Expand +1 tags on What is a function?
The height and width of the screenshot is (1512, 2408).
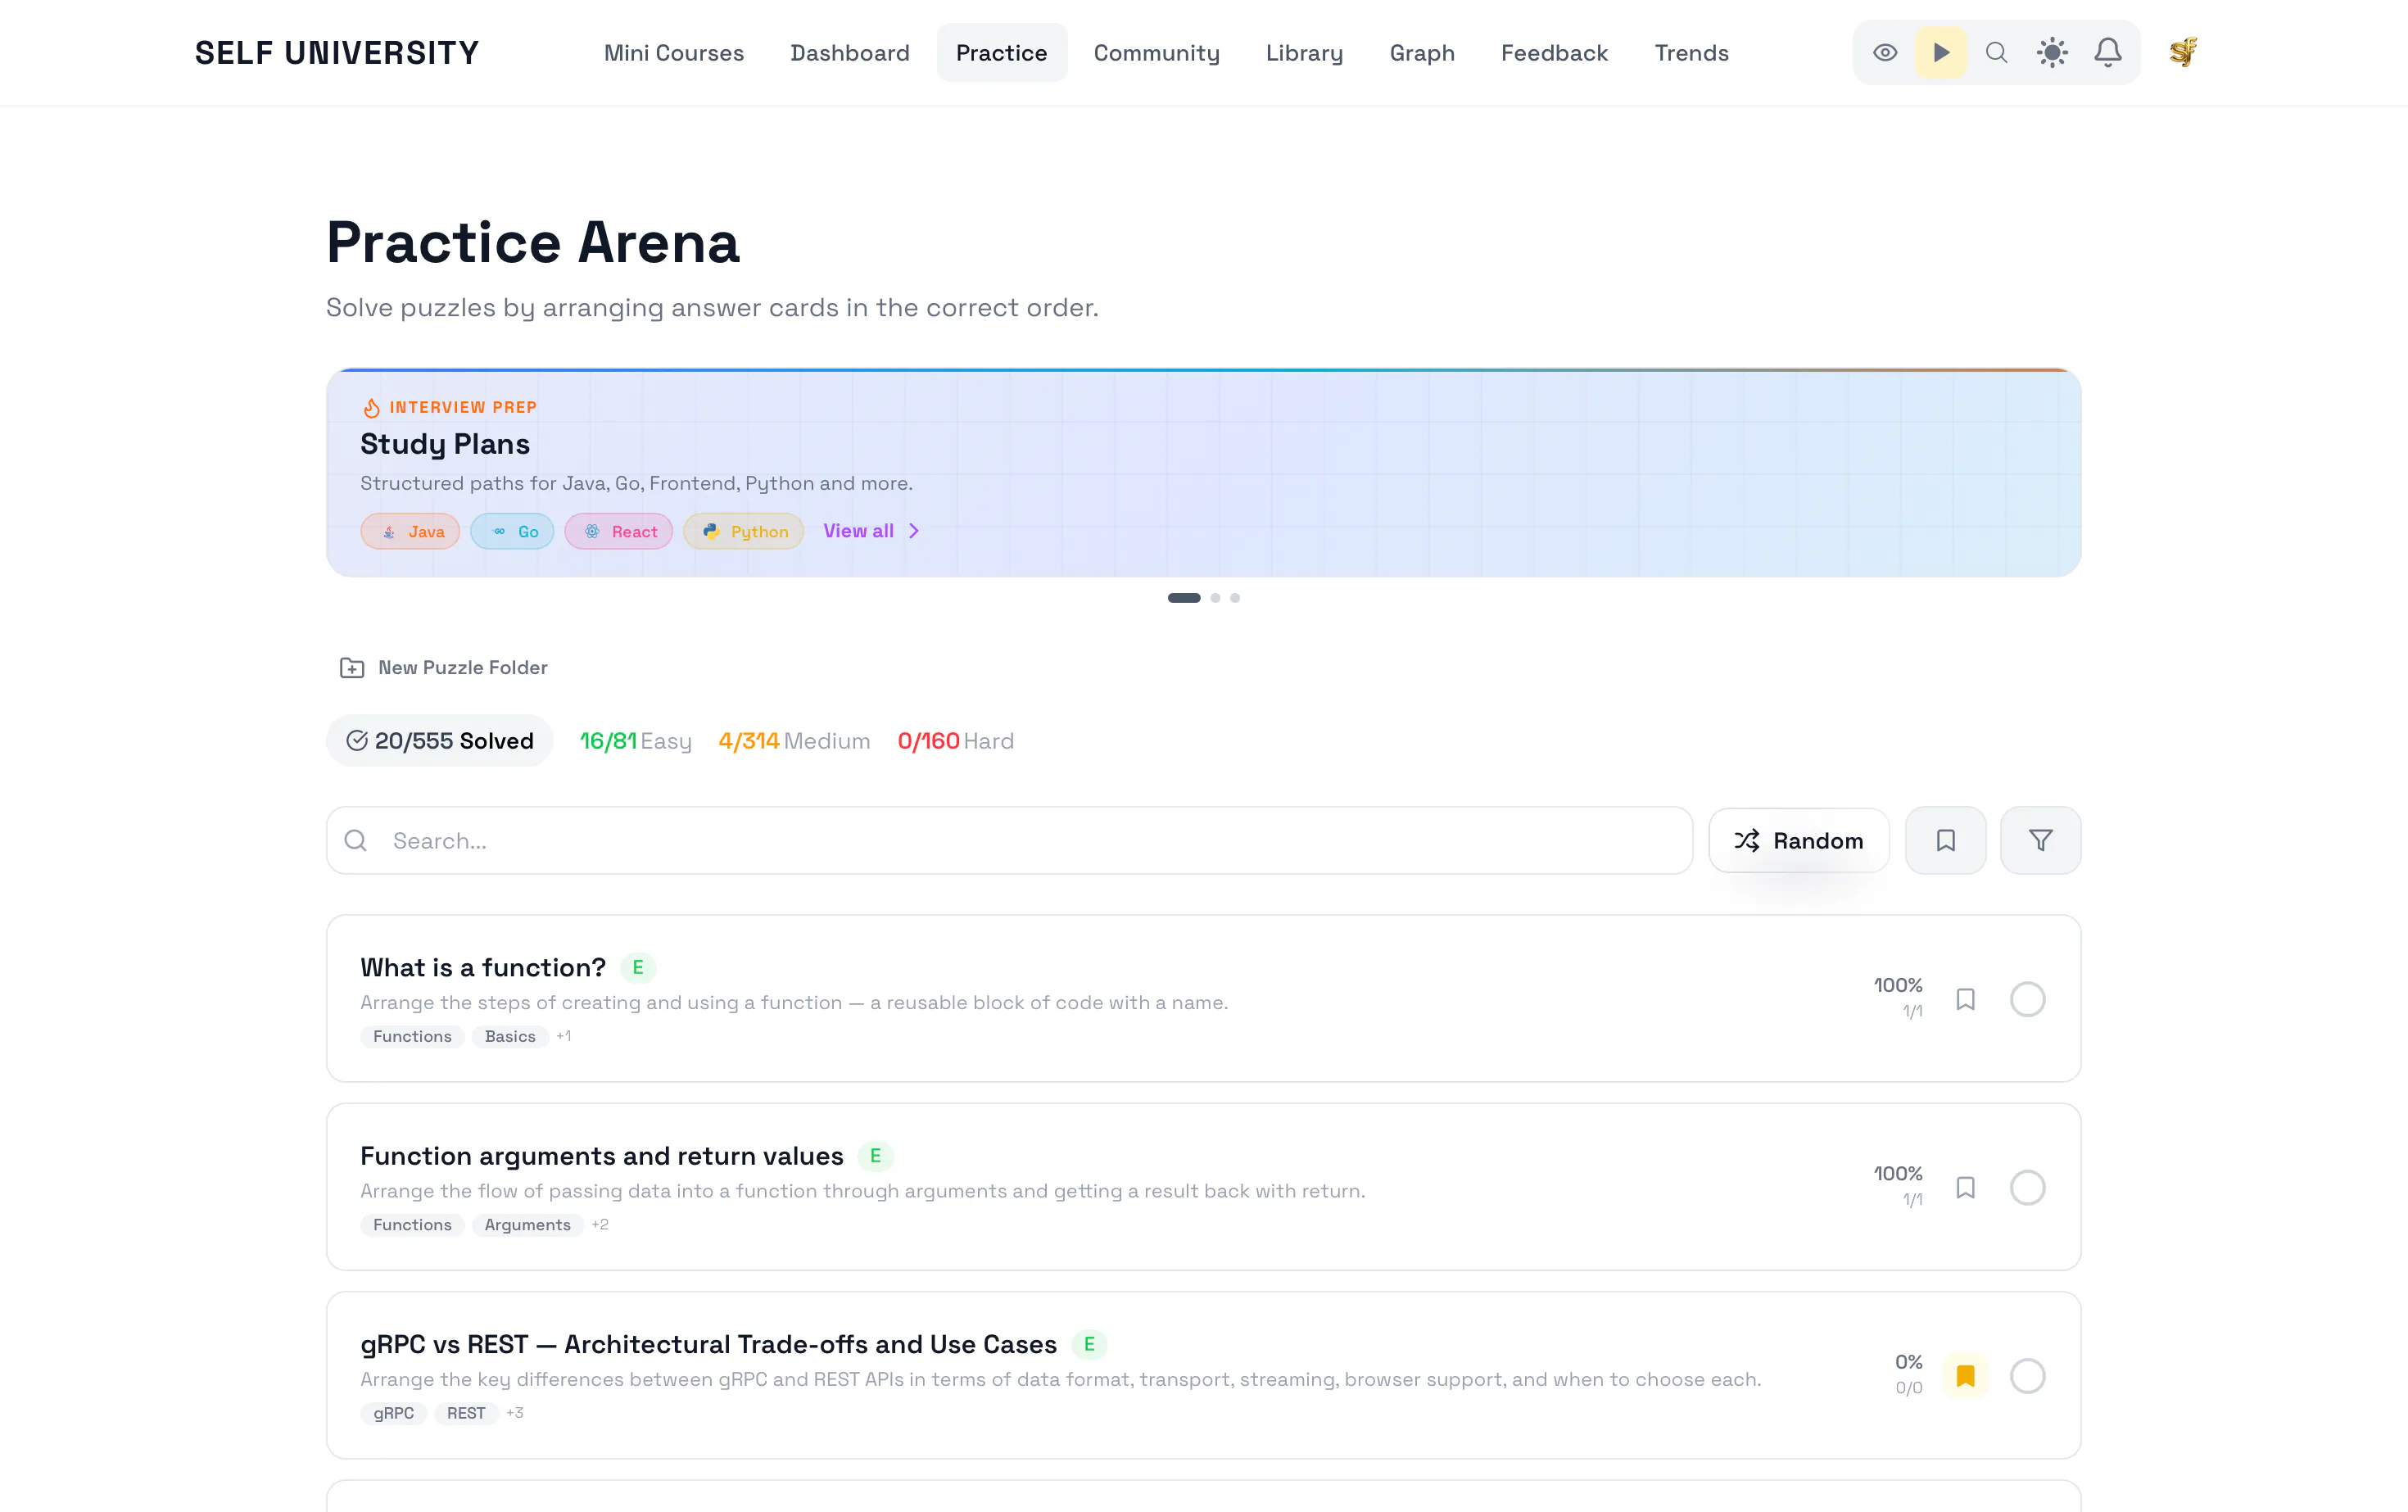[564, 1036]
